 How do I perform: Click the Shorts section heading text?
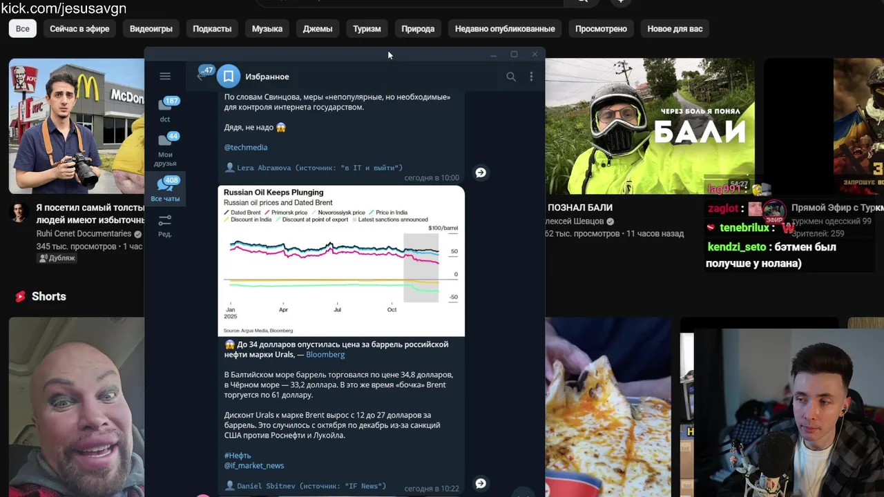coord(49,296)
